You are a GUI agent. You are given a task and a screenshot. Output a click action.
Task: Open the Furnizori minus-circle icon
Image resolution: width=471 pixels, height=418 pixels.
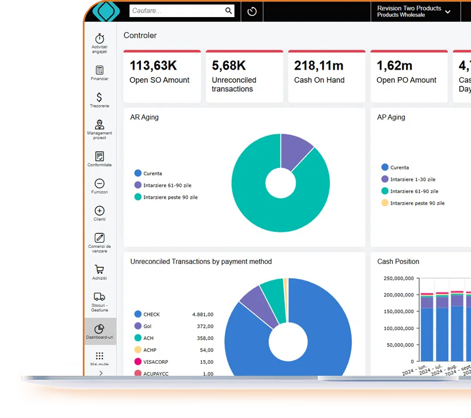[x=99, y=183]
